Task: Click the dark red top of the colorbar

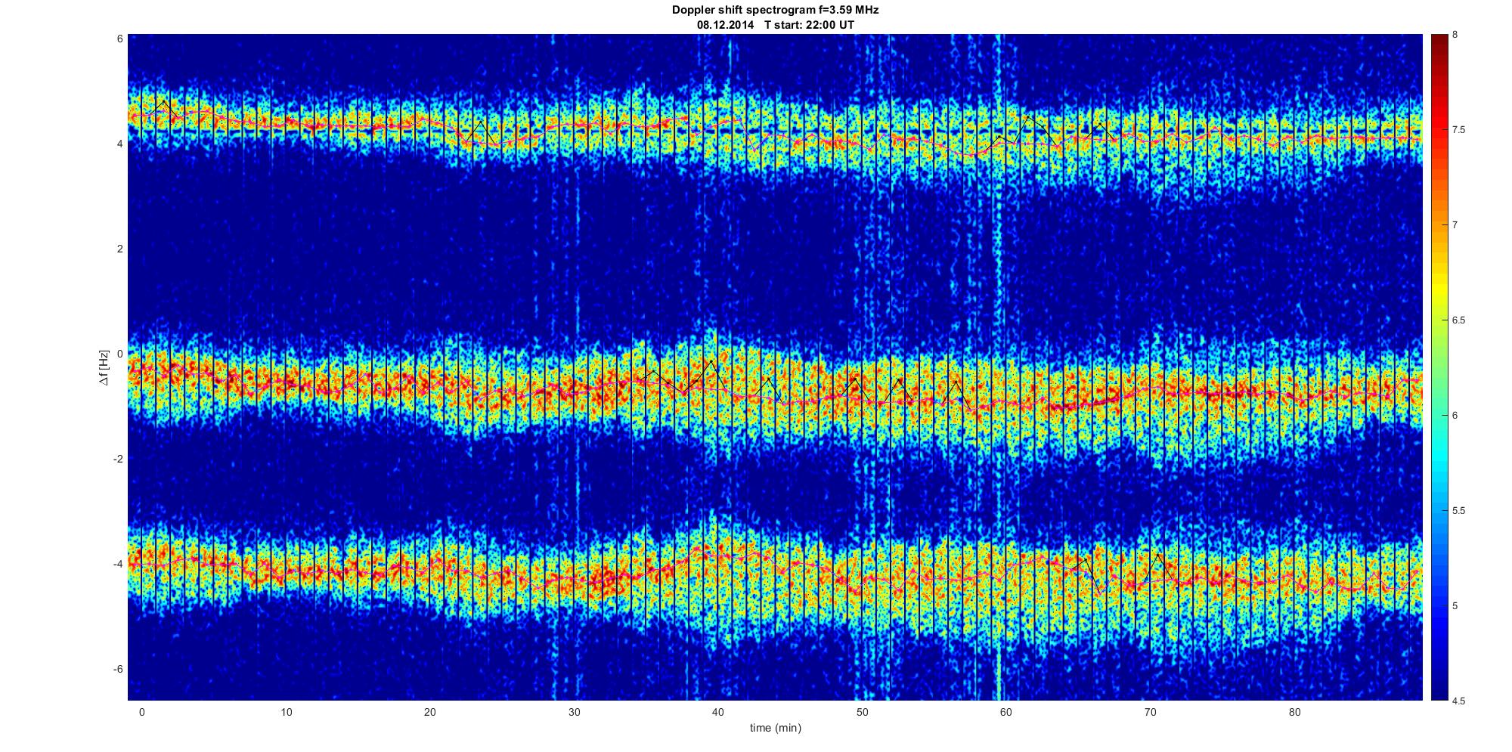Action: [1439, 44]
